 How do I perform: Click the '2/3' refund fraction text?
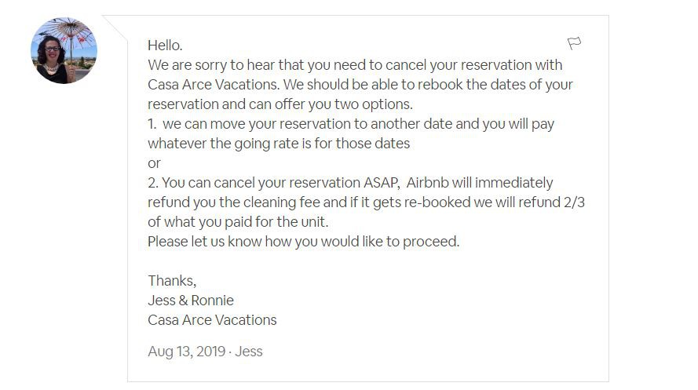(574, 202)
